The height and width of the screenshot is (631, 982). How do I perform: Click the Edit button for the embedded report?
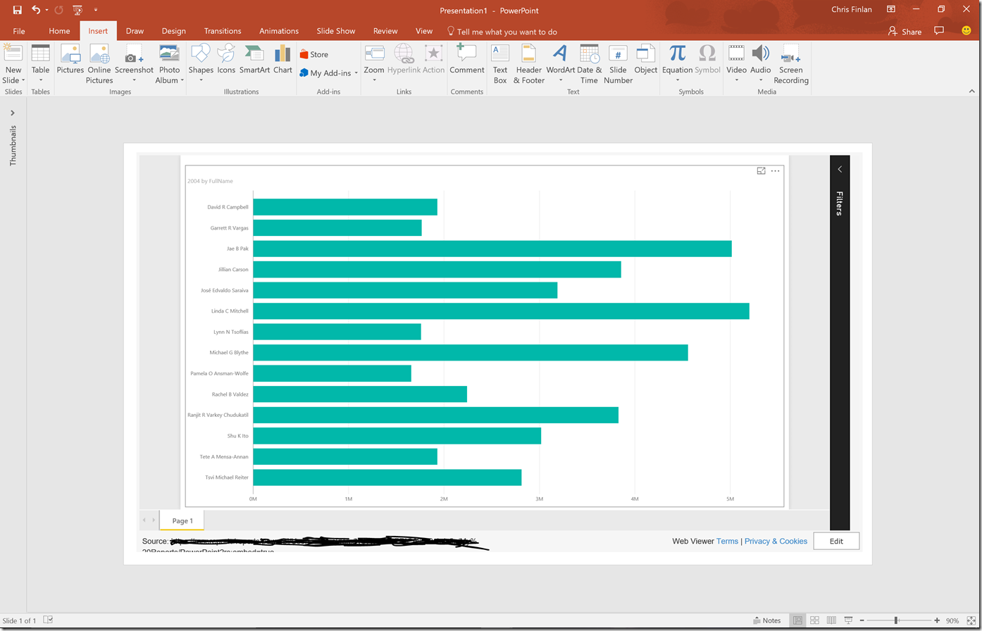[x=836, y=541]
